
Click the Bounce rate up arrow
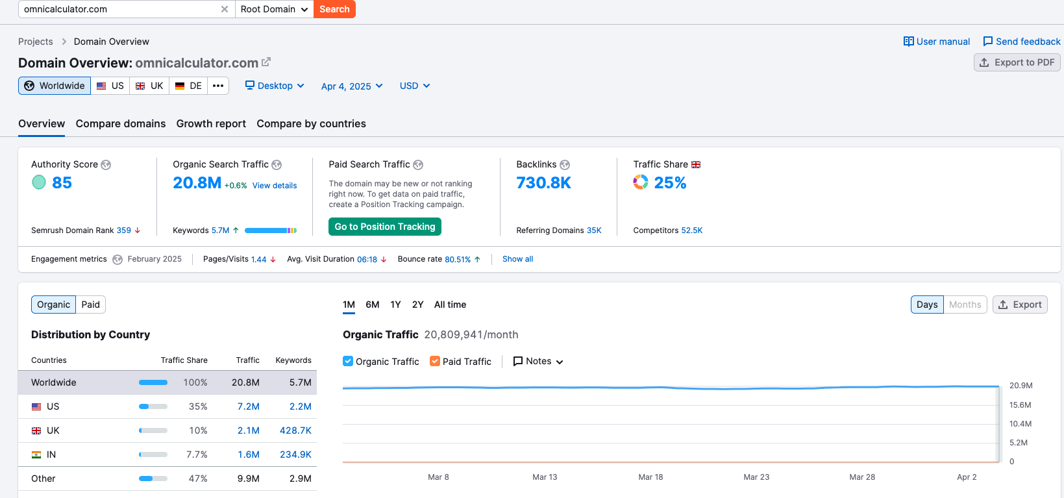[477, 259]
